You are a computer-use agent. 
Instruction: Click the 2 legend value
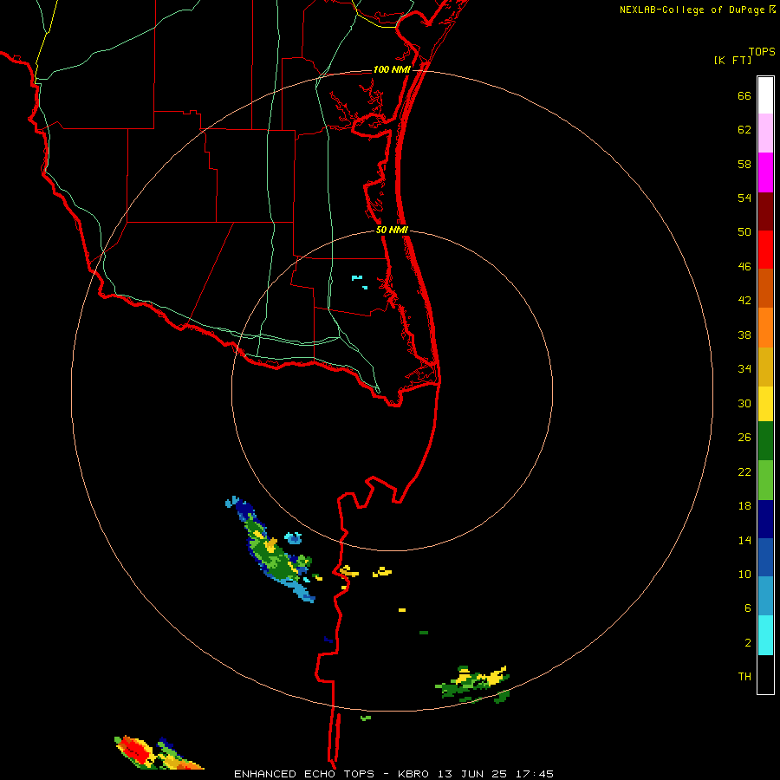click(x=748, y=643)
